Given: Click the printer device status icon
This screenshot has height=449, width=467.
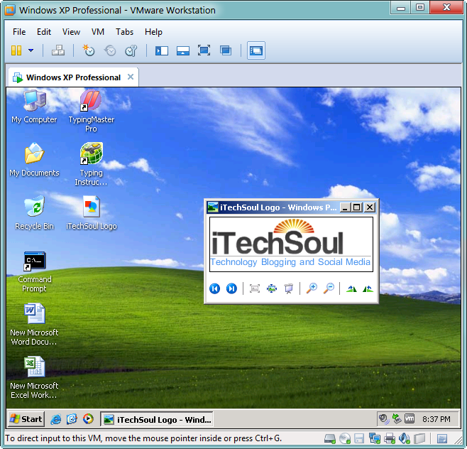Looking at the screenshot, I should (x=390, y=438).
